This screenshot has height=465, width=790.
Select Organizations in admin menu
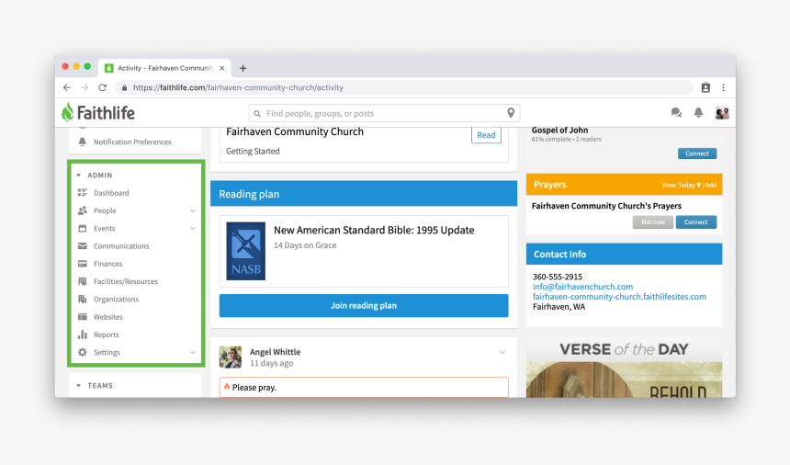[116, 300]
